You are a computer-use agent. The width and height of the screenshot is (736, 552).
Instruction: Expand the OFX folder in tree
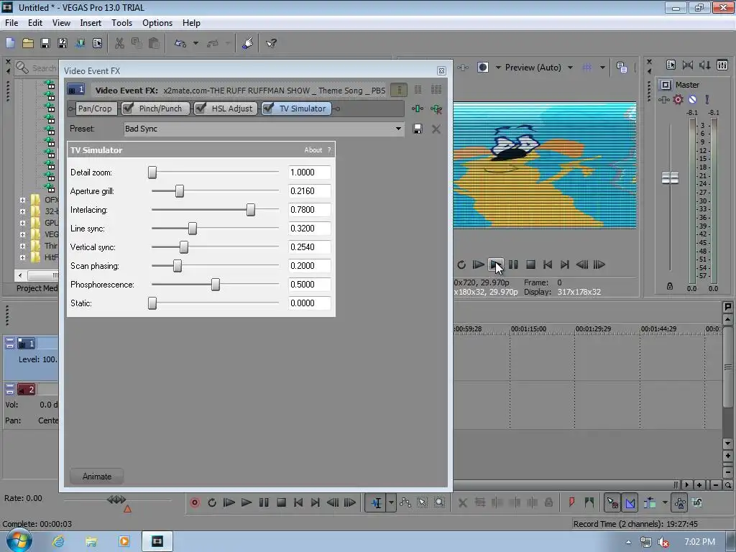(22, 200)
